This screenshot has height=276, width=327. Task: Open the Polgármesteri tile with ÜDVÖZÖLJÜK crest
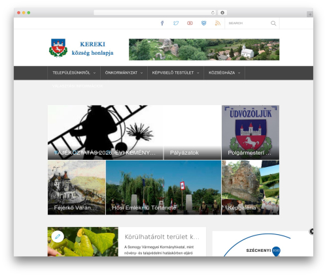pos(250,132)
